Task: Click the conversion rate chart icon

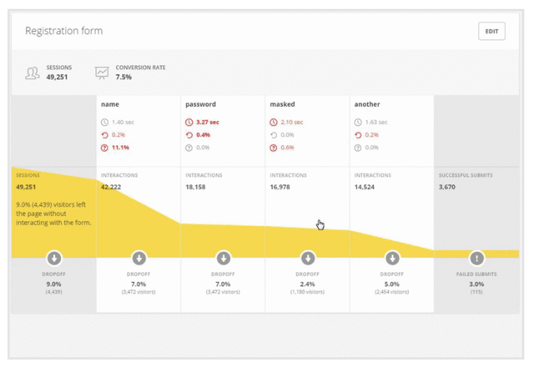Action: coord(102,73)
